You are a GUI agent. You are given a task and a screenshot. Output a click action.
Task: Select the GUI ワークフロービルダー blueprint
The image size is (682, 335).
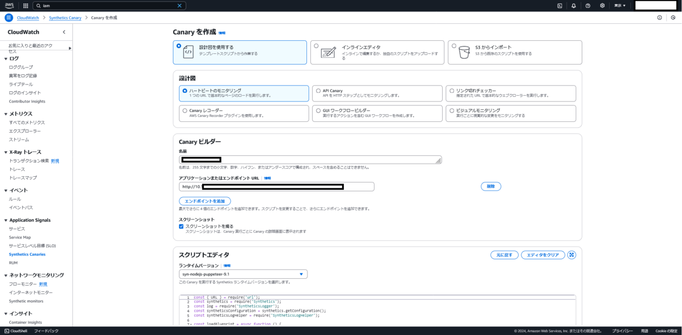tap(318, 111)
